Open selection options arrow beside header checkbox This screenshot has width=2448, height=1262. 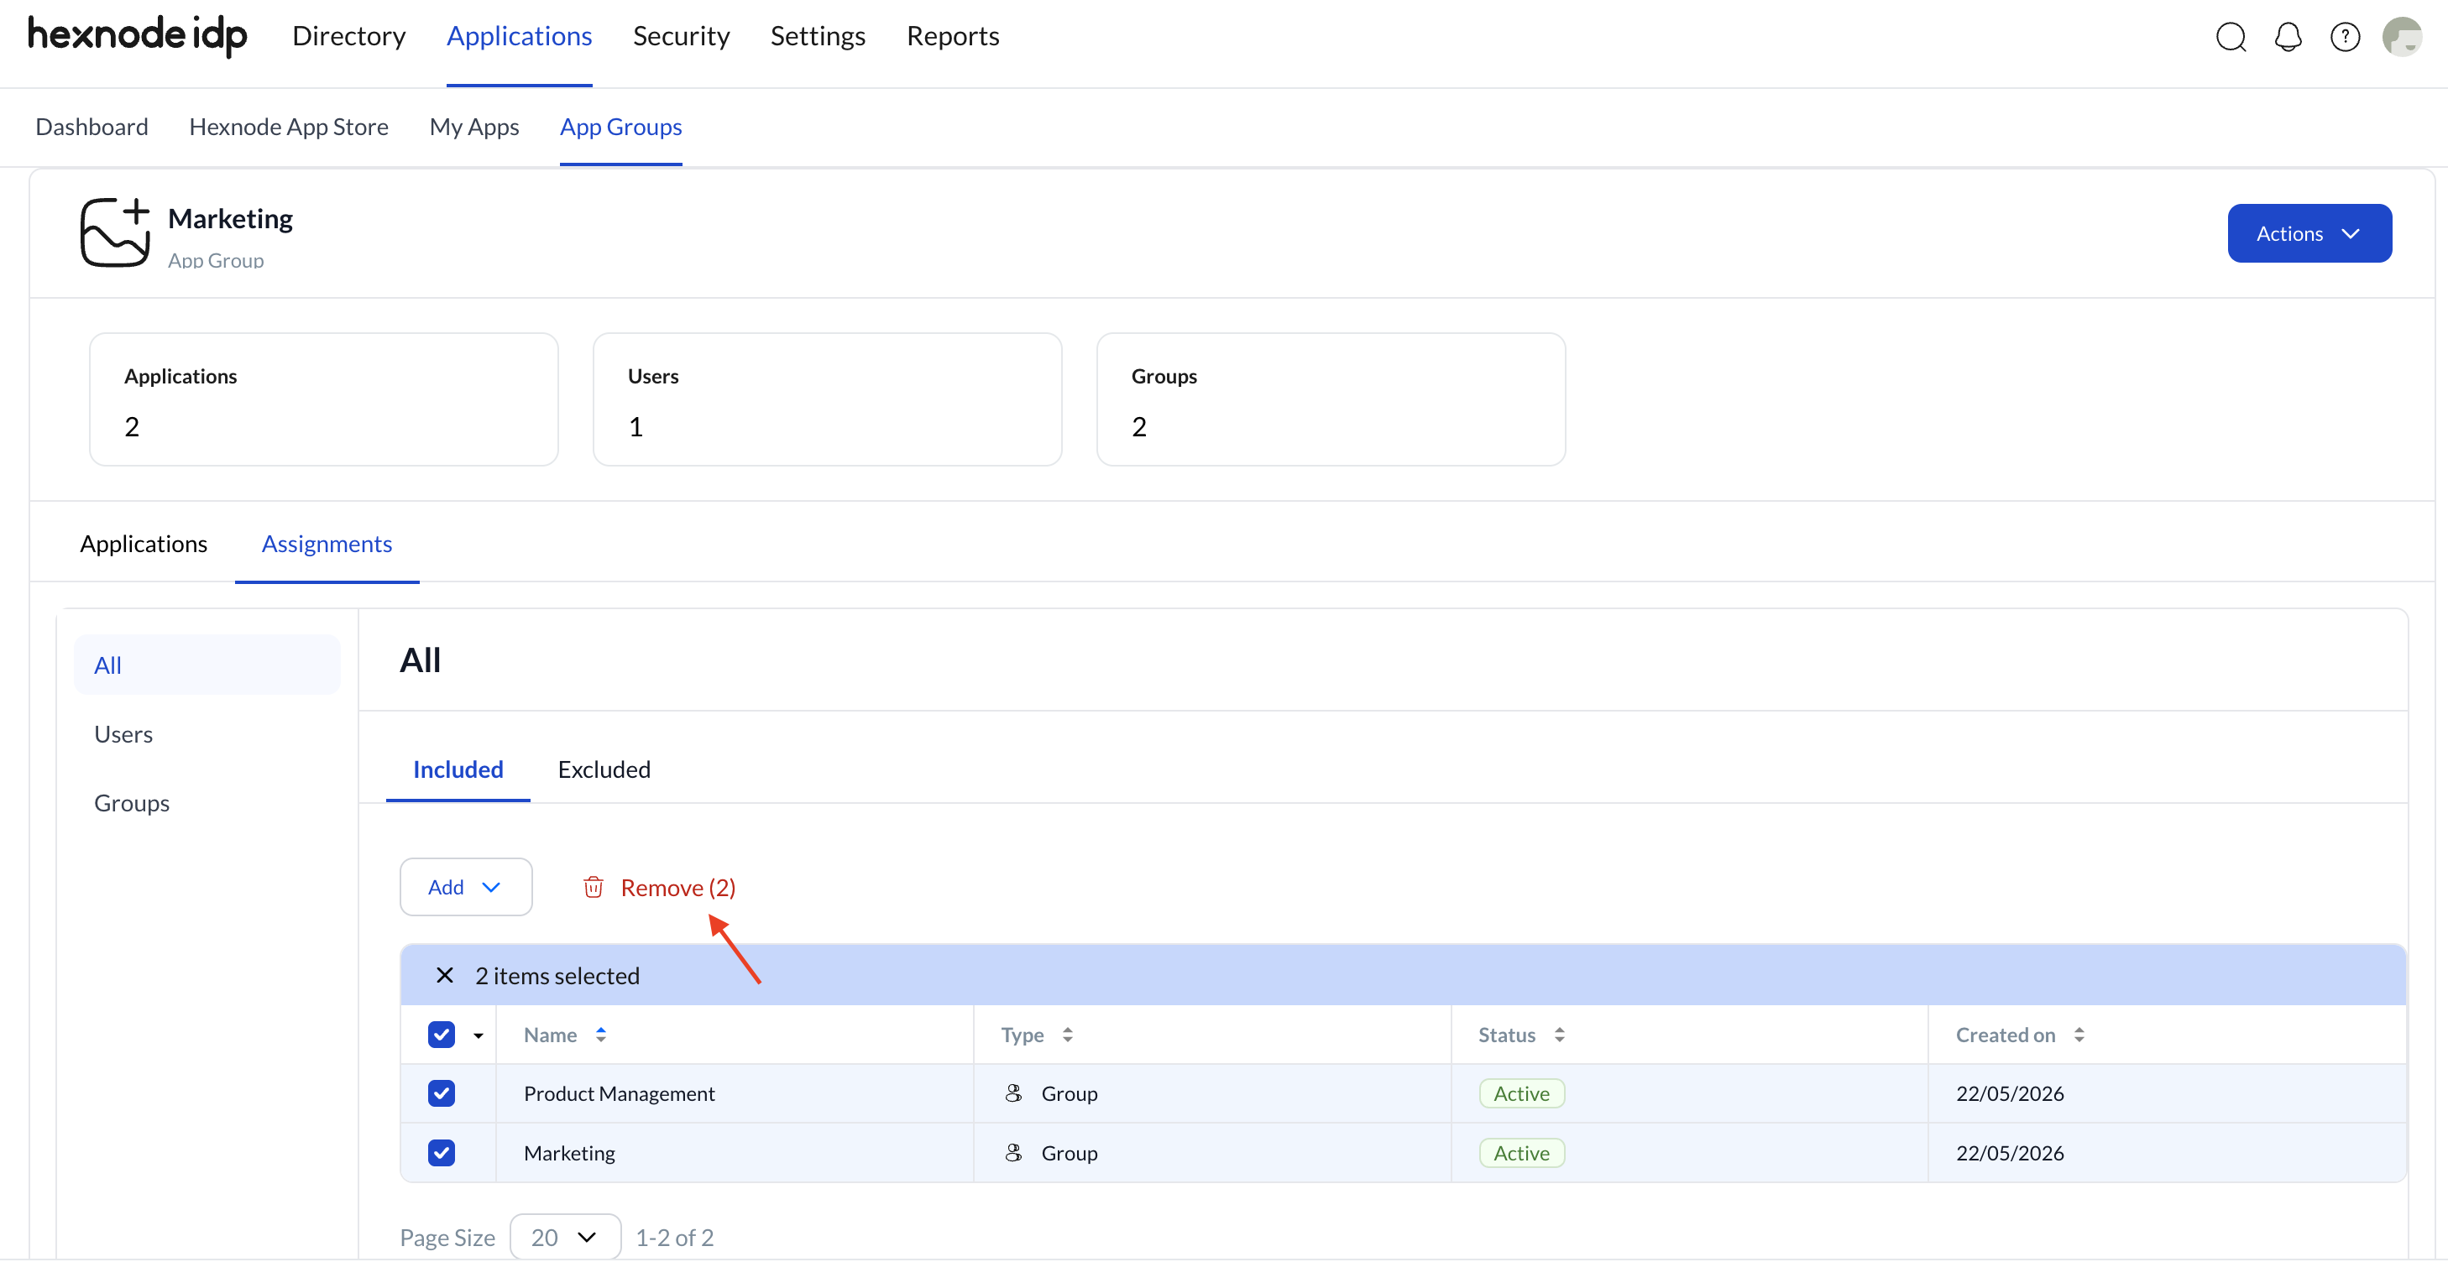tap(478, 1035)
